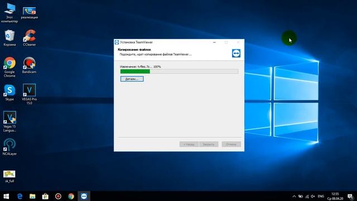Open the Этот компьютер desktop icon
The image size is (357, 201).
pos(9,13)
